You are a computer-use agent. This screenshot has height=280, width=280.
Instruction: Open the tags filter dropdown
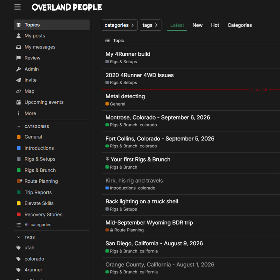[x=150, y=25]
